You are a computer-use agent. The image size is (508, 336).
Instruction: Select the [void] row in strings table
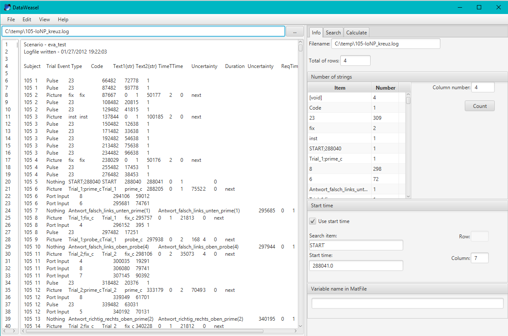click(x=357, y=97)
